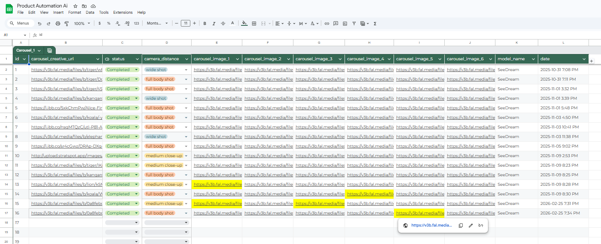Screen dimensions: 601x244
Task: Copy link using the popup copy icon
Action: 461,225
